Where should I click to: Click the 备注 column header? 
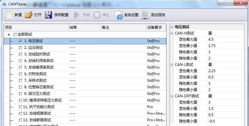click(123, 28)
